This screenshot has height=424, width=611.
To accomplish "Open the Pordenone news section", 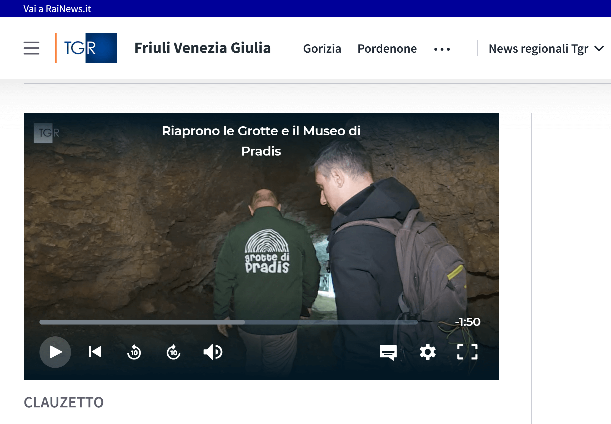I will point(387,49).
